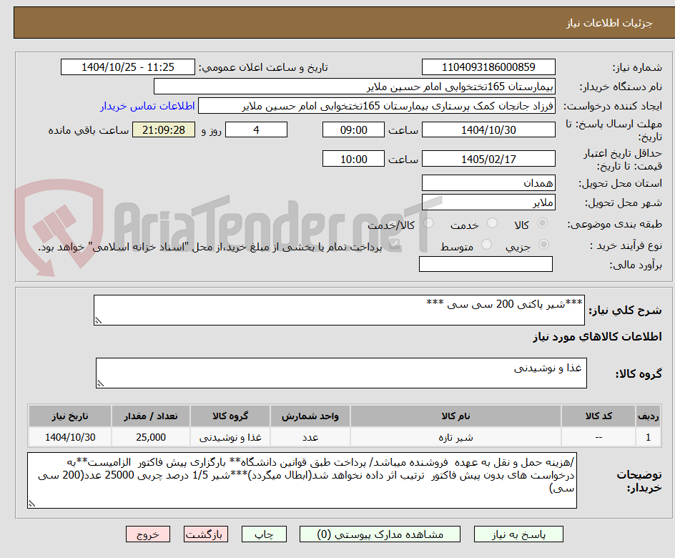675x558 pixels.
Task: Click the نام کالا column header
Action: (456, 416)
